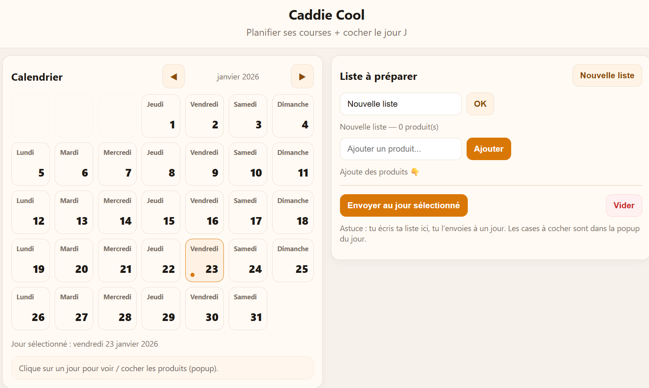The image size is (649, 388).
Task: Focus the Ajouter un produit field
Action: [400, 149]
